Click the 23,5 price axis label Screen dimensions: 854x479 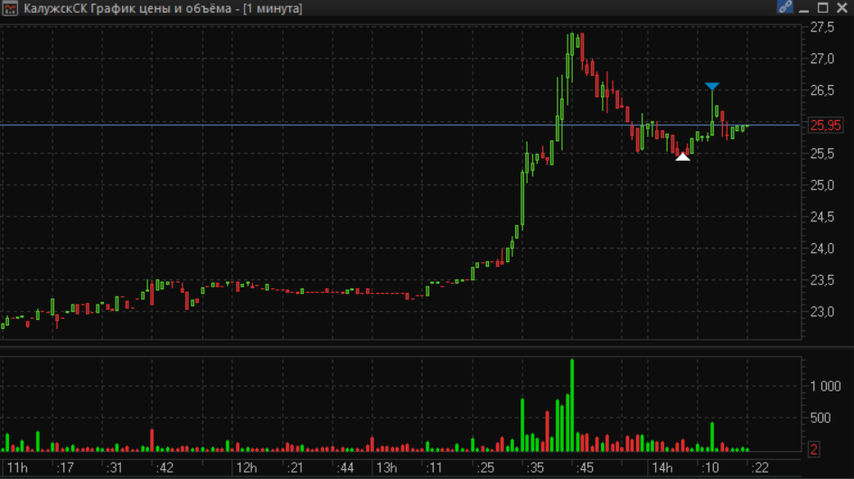[x=822, y=280]
